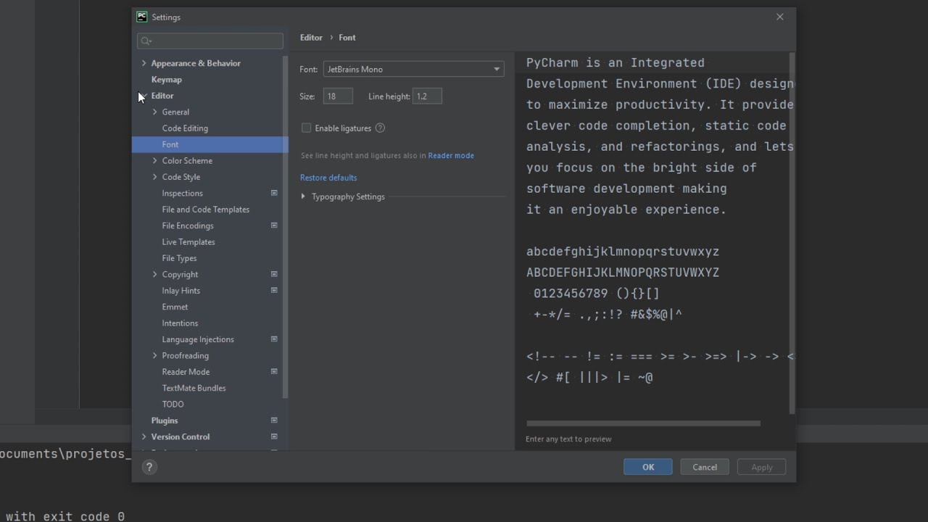
Task: Open Language Injections page
Action: pos(198,339)
